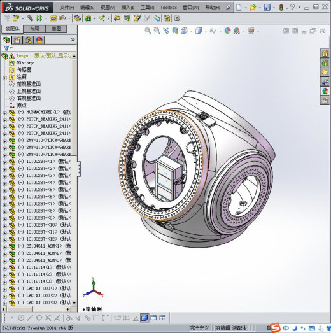Click the Insert Components toolbar icon
This screenshot has width=331, height=333.
click(16, 18)
